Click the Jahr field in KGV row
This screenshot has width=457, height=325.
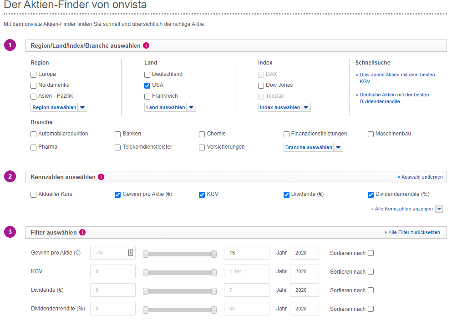pos(305,271)
